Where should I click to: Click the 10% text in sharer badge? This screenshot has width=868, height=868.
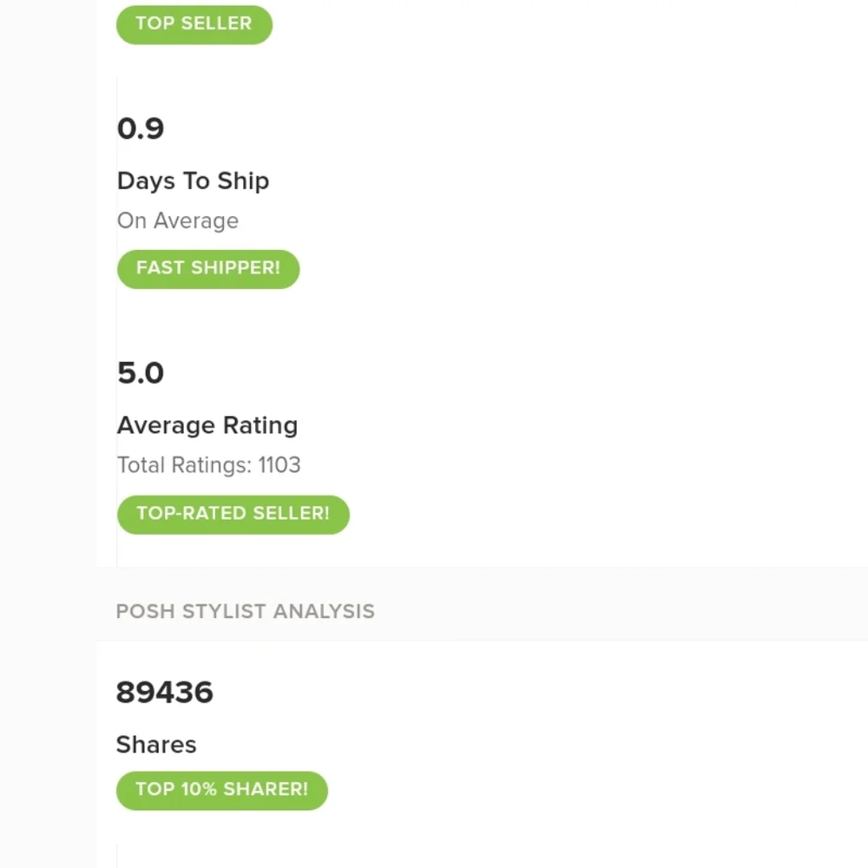(199, 789)
